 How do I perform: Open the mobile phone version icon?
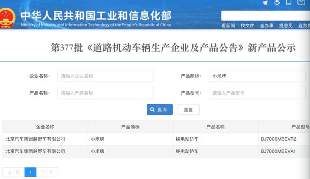pyautogui.click(x=289, y=2)
